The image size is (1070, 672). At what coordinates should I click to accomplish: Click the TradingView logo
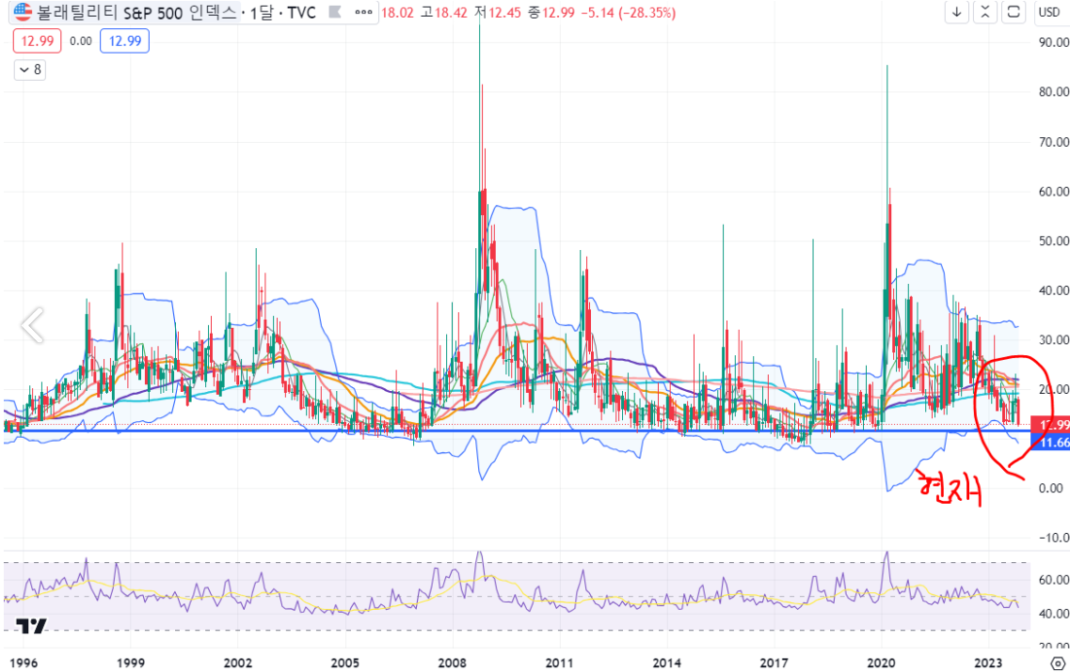pos(31,625)
